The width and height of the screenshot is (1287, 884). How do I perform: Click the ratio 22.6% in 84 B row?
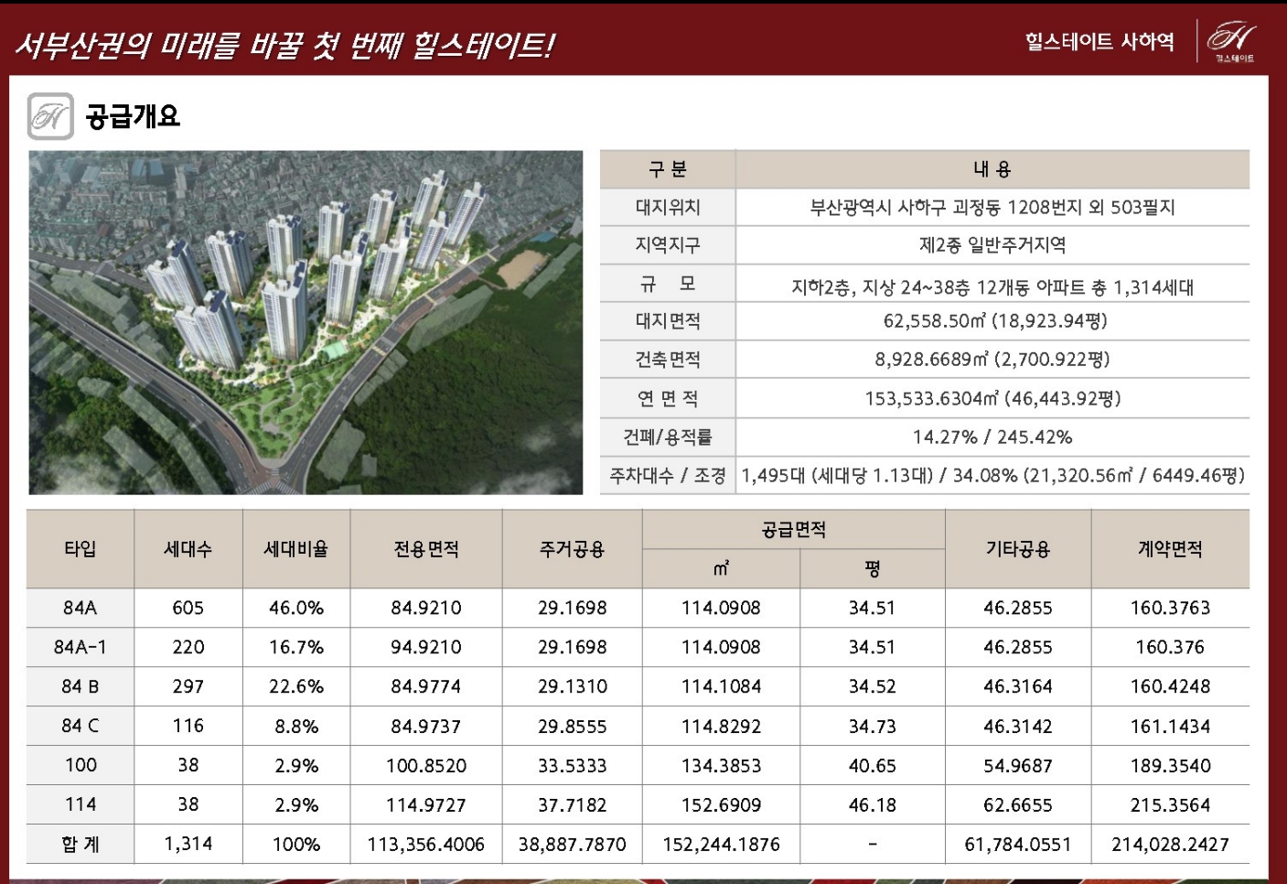point(296,686)
